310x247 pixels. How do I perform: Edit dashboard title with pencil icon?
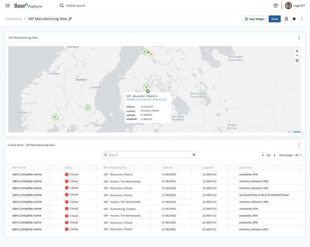coord(70,19)
